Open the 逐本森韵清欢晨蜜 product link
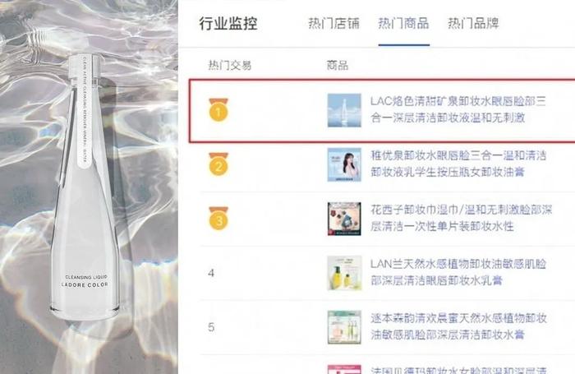 (x=458, y=326)
